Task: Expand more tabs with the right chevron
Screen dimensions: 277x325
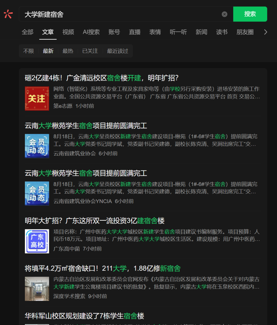Action: click(x=265, y=32)
